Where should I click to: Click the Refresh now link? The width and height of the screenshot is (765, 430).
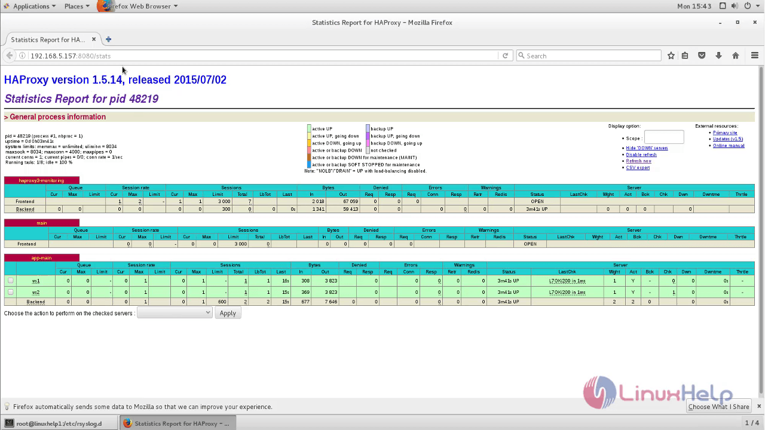638,161
